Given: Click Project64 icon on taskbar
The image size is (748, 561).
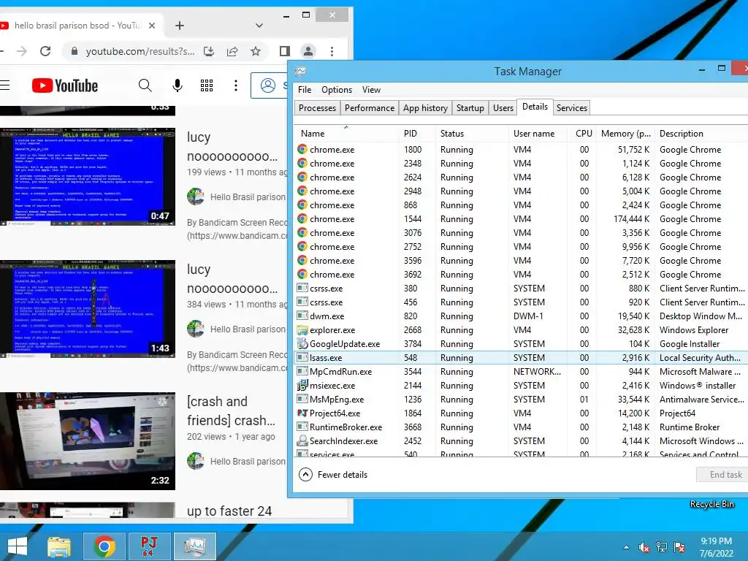Looking at the screenshot, I should coord(149,546).
